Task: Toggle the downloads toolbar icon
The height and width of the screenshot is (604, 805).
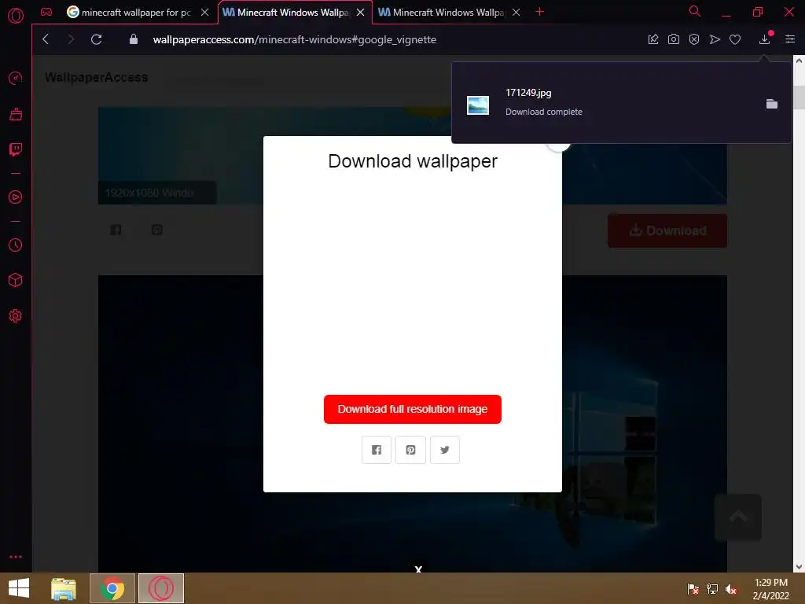Action: 765,39
